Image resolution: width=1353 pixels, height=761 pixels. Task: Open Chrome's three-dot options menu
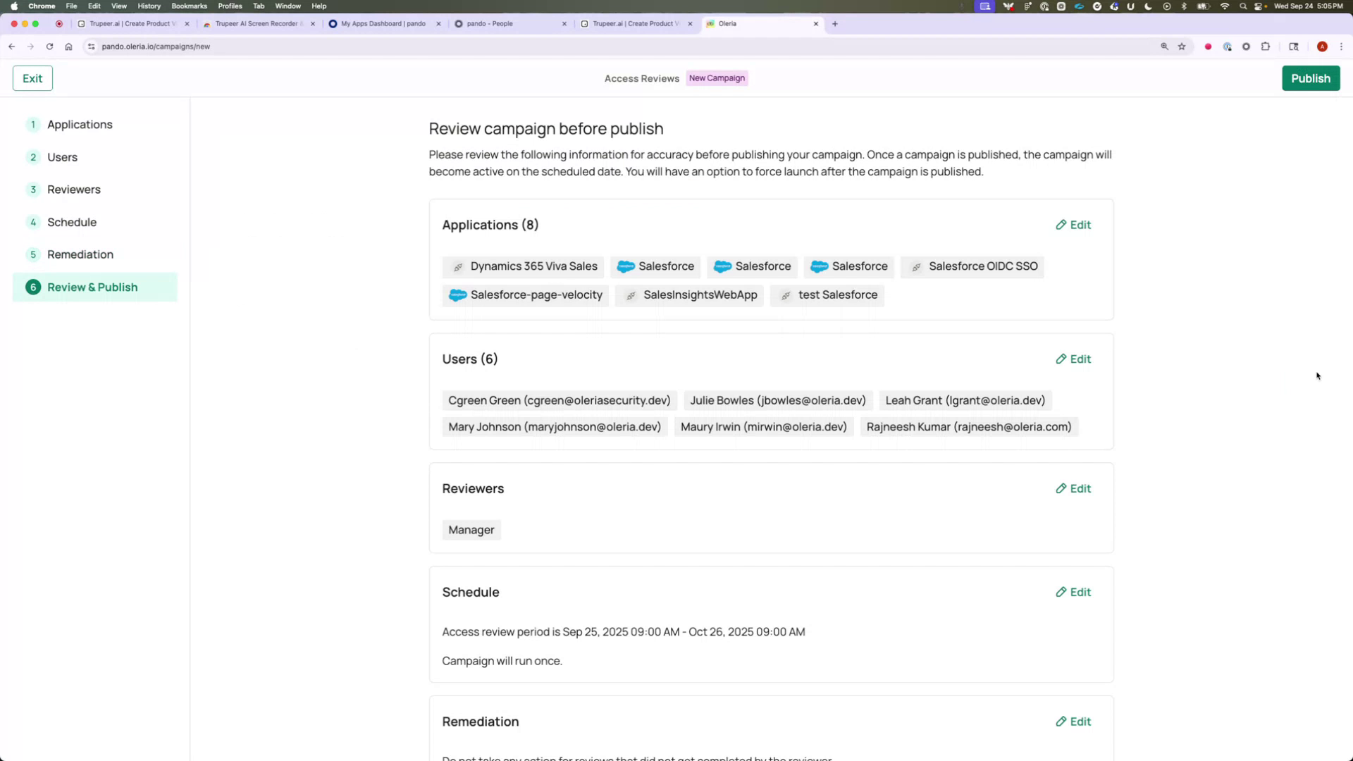pyautogui.click(x=1343, y=47)
